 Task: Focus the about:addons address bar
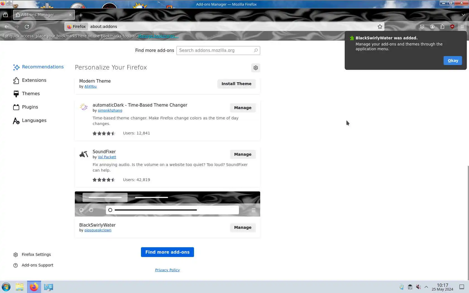pyautogui.click(x=232, y=27)
